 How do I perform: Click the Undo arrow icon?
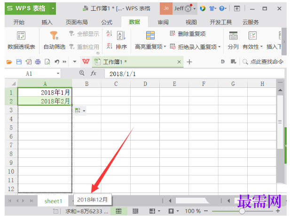click(57, 62)
